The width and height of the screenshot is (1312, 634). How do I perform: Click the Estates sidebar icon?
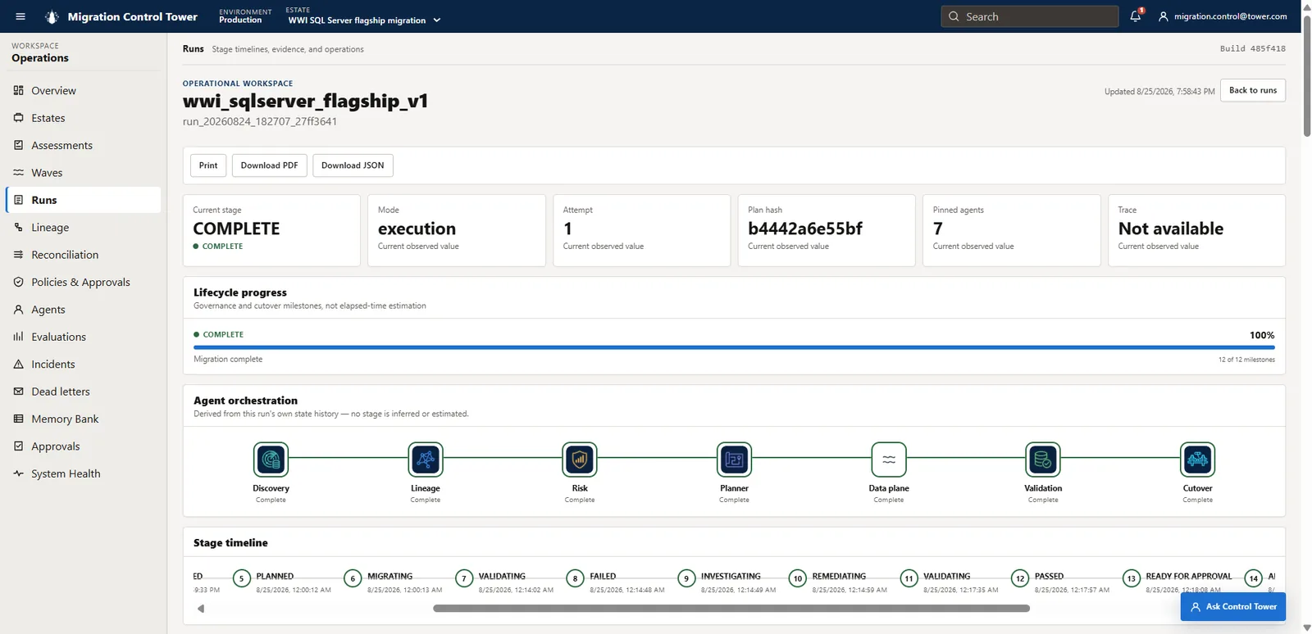click(18, 118)
